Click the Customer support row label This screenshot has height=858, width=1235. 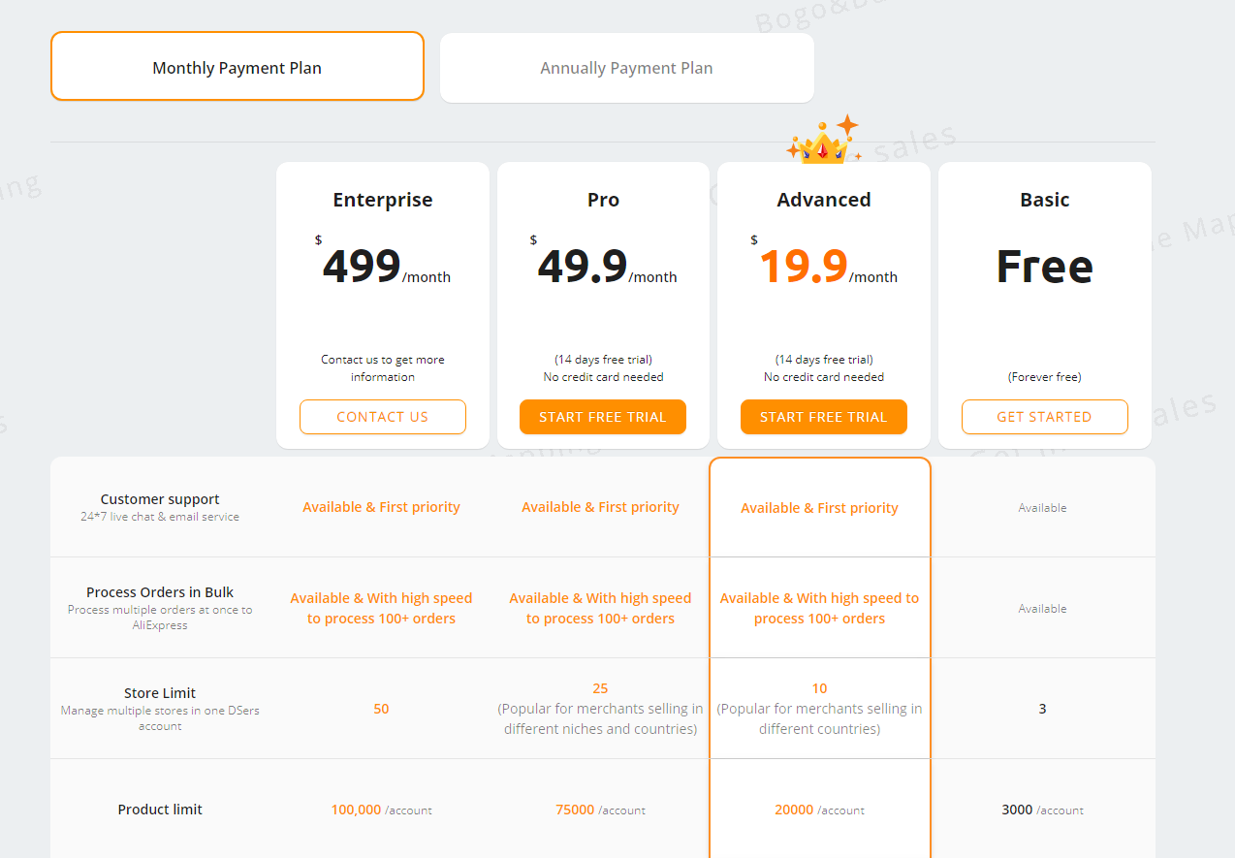[x=159, y=499]
